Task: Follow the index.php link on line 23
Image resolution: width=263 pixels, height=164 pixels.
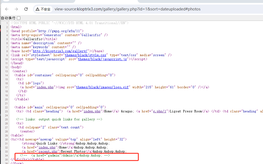Action: pos(92,111)
